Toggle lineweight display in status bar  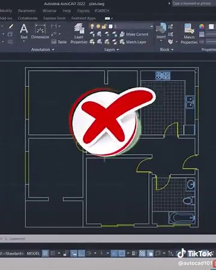(134, 253)
